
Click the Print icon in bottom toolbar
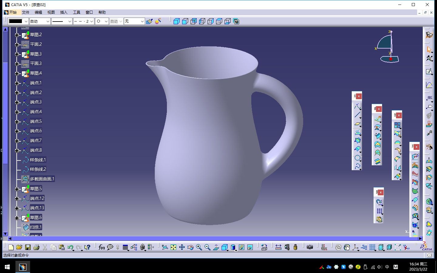pos(36,247)
